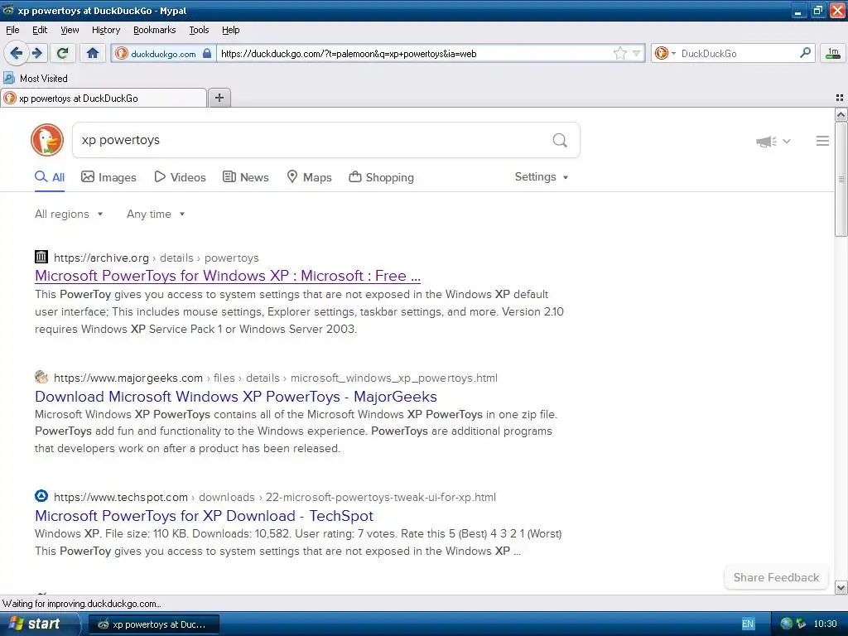
Task: Switch to the Shopping results tab
Action: (x=381, y=177)
